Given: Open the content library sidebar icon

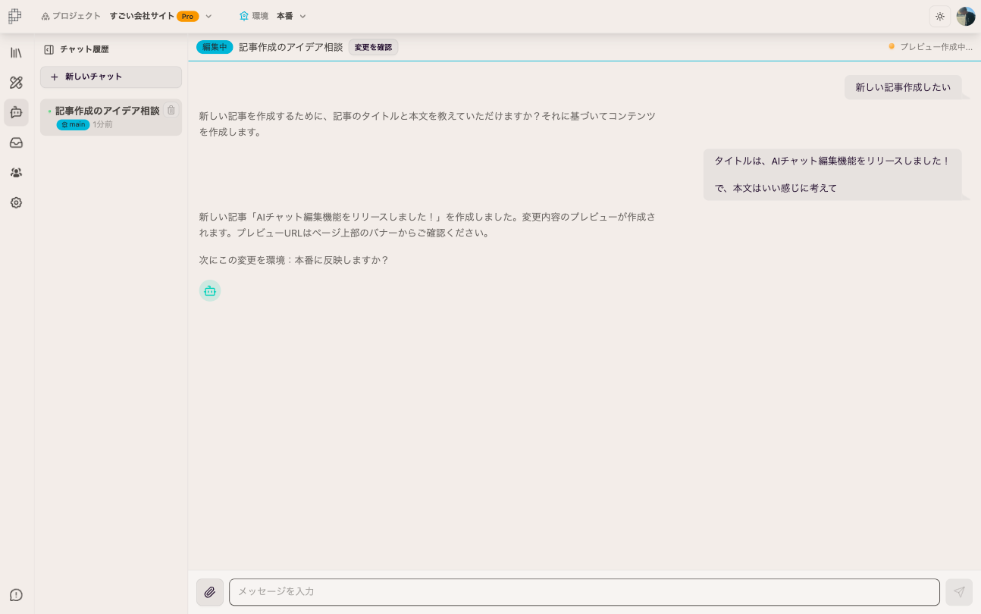Looking at the screenshot, I should pyautogui.click(x=16, y=52).
